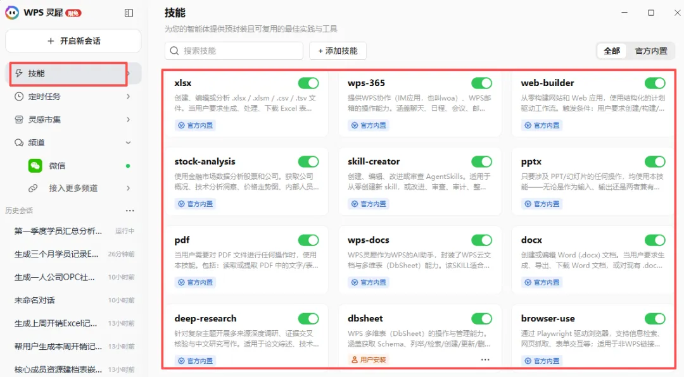Select the xlsx skill title
Viewport: 684px width, 377px height.
click(x=183, y=83)
